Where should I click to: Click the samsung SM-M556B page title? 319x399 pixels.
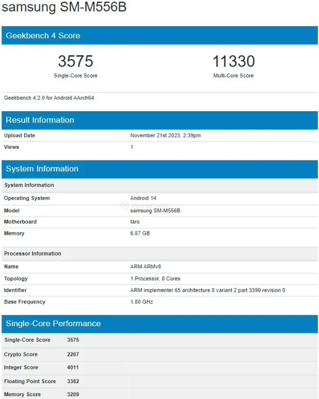[64, 7]
